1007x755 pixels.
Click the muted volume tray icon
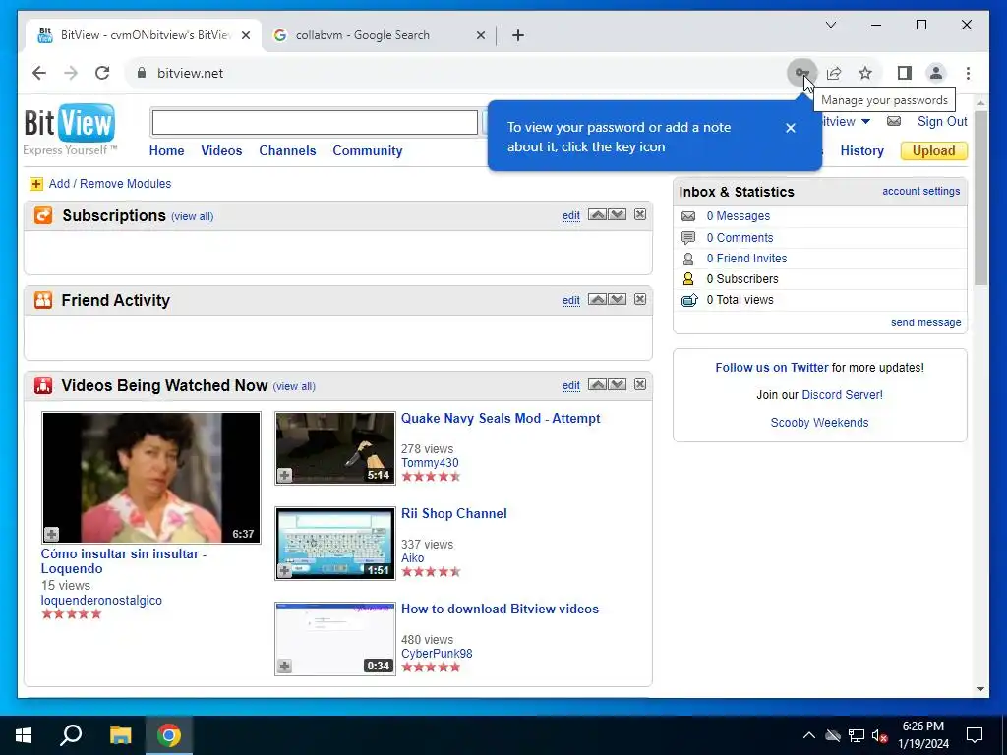pyautogui.click(x=880, y=735)
